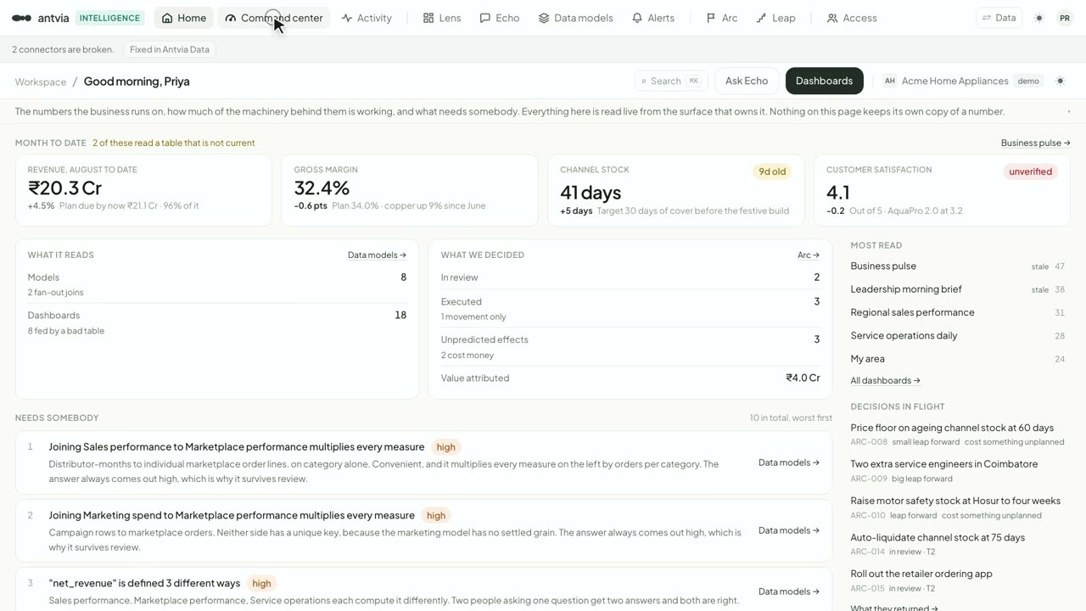
Task: Open Leap in the navigation
Action: (775, 18)
